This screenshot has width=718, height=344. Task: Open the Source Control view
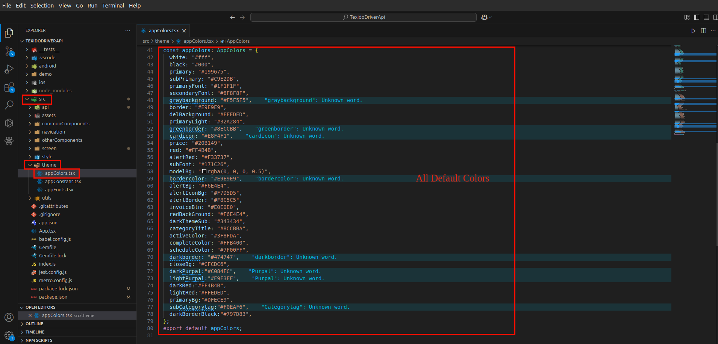click(9, 51)
